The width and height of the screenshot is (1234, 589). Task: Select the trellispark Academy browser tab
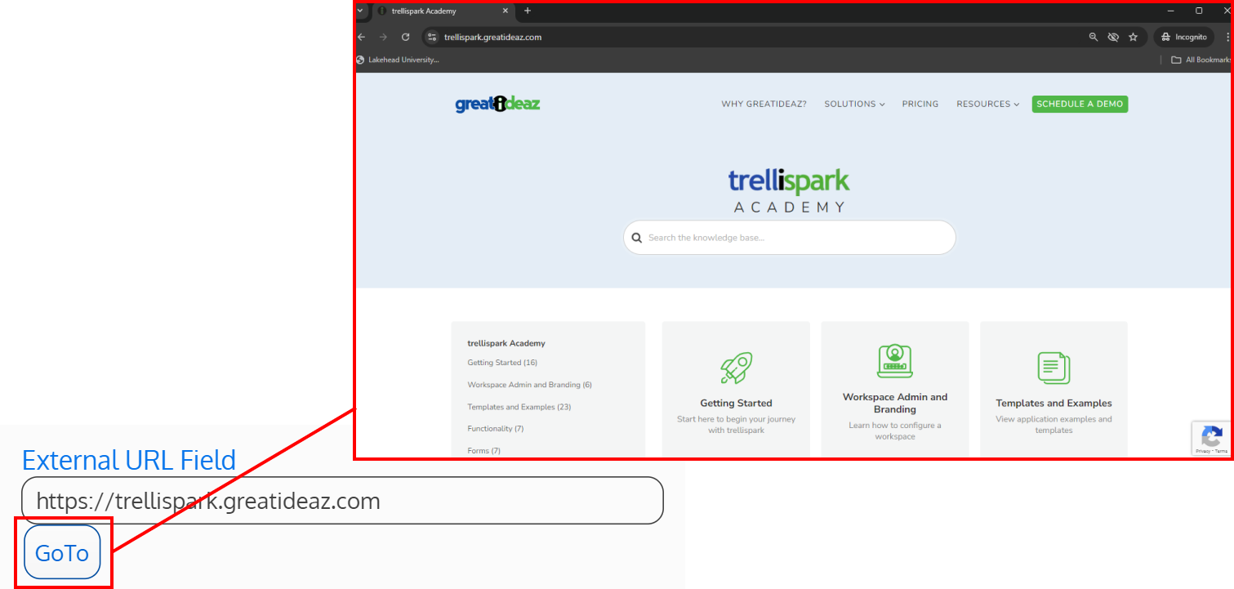[443, 11]
